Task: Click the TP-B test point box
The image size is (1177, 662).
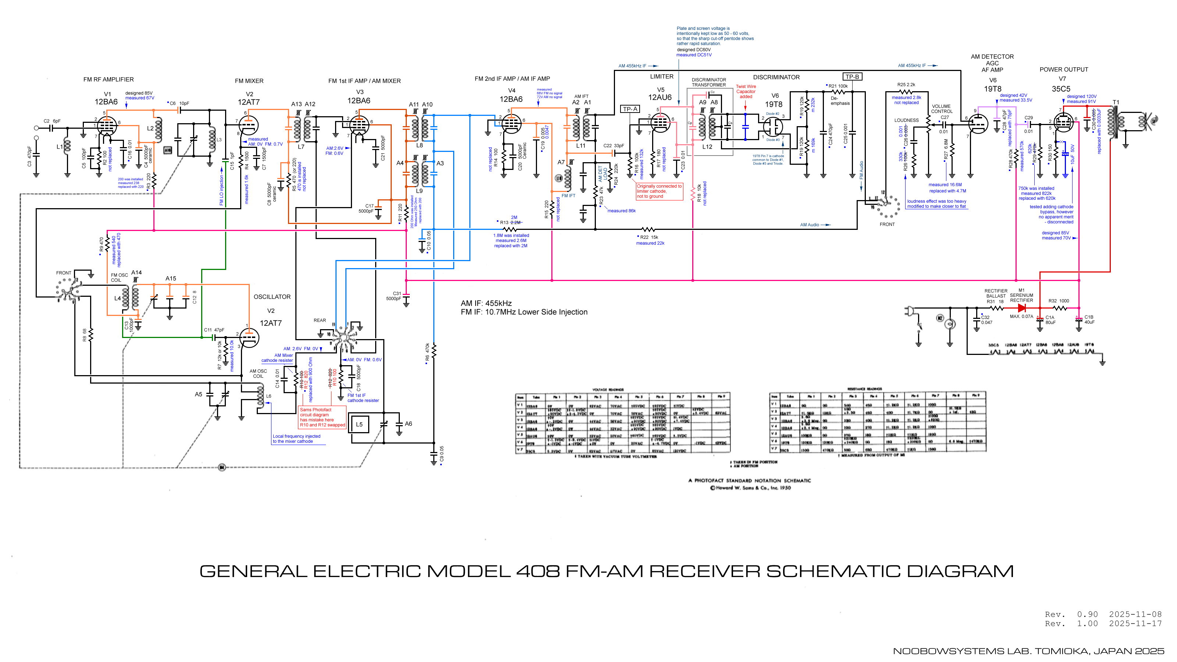Action: tap(852, 77)
